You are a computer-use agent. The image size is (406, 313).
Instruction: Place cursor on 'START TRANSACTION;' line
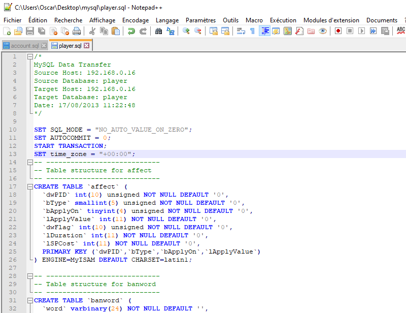(x=70, y=146)
